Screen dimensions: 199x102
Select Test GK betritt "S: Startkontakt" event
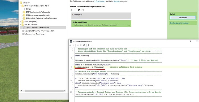pos(38,28)
